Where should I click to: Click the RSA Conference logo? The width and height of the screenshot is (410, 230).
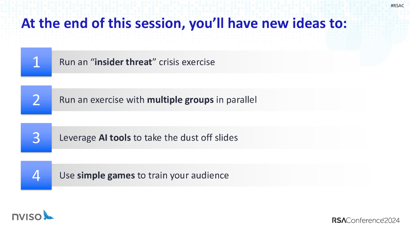[x=366, y=220]
